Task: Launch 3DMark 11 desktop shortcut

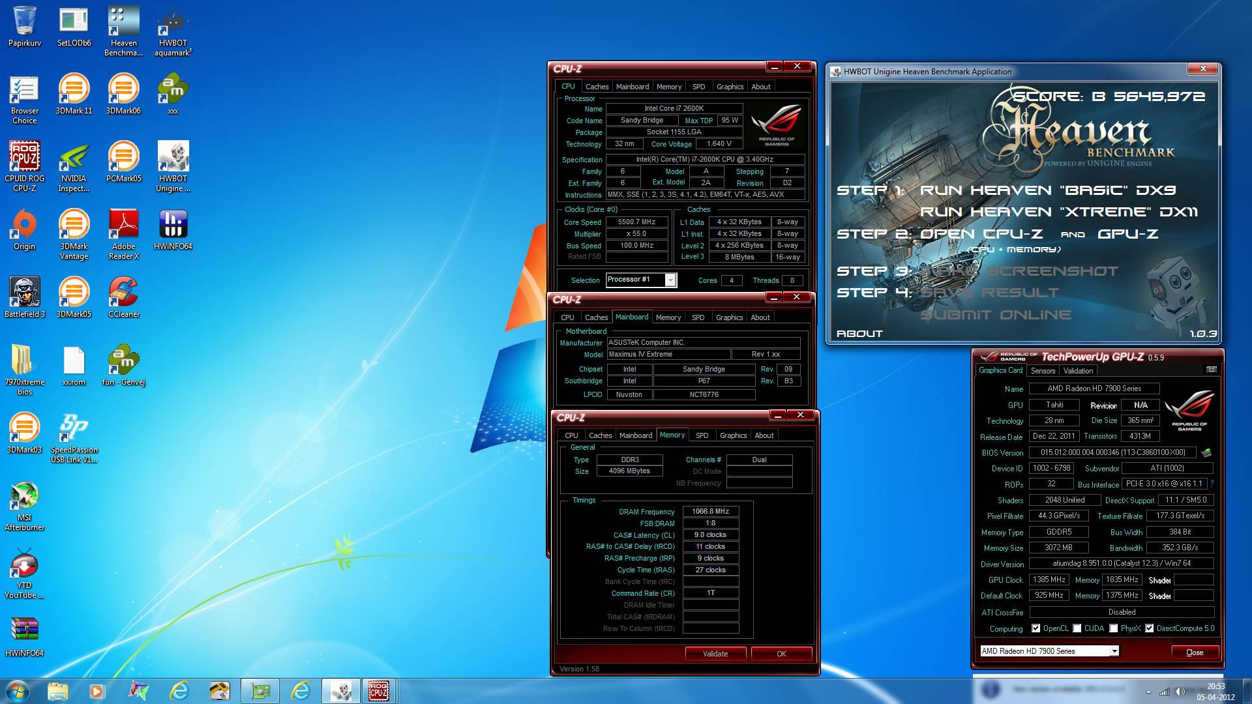Action: pyautogui.click(x=74, y=94)
